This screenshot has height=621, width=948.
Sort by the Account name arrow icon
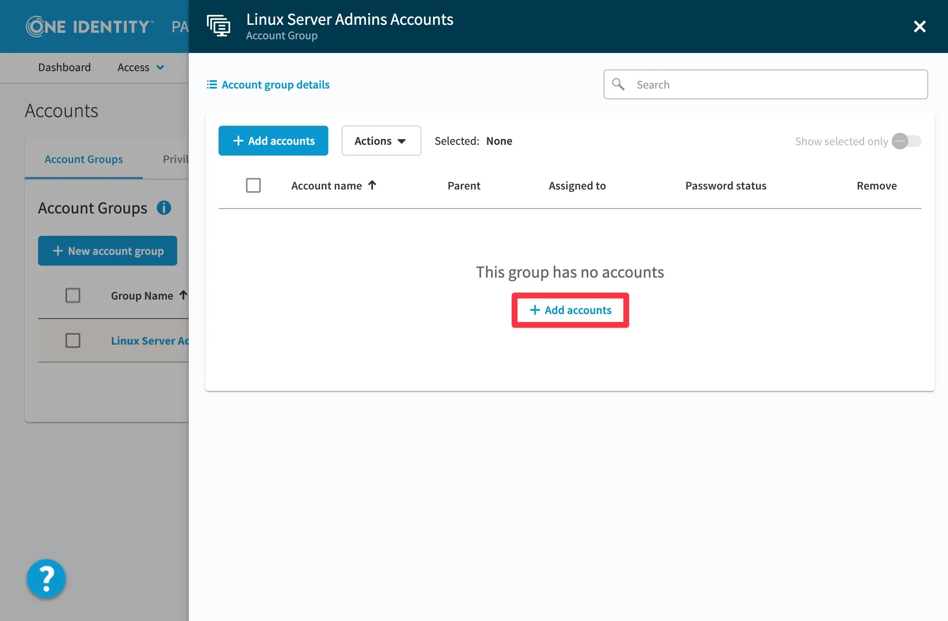tap(372, 185)
